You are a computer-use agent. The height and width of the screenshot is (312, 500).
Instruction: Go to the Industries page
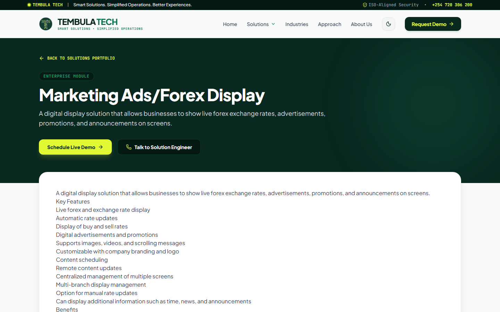pyautogui.click(x=297, y=24)
